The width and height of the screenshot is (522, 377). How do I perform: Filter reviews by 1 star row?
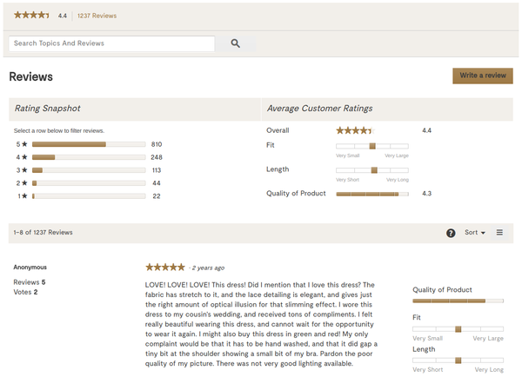88,196
